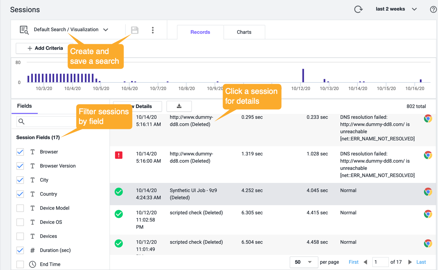Click the View Details button
The image size is (438, 270).
click(x=137, y=106)
